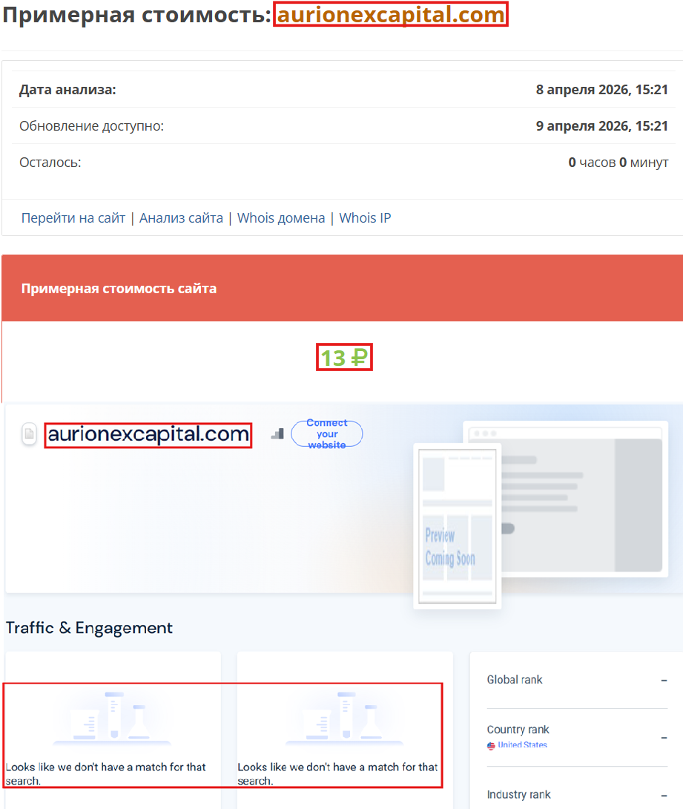
Task: Open 'Анализ сайта' link
Action: pyautogui.click(x=181, y=218)
